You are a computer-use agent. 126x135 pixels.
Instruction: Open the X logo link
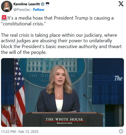pos(121,4)
